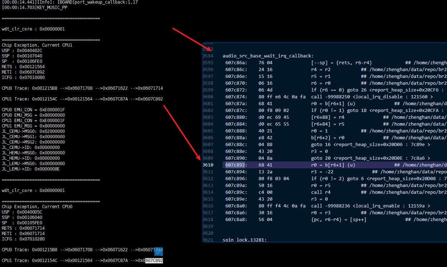Click the spin_lock.13281 label
The height and width of the screenshot is (267, 447).
coord(245,240)
